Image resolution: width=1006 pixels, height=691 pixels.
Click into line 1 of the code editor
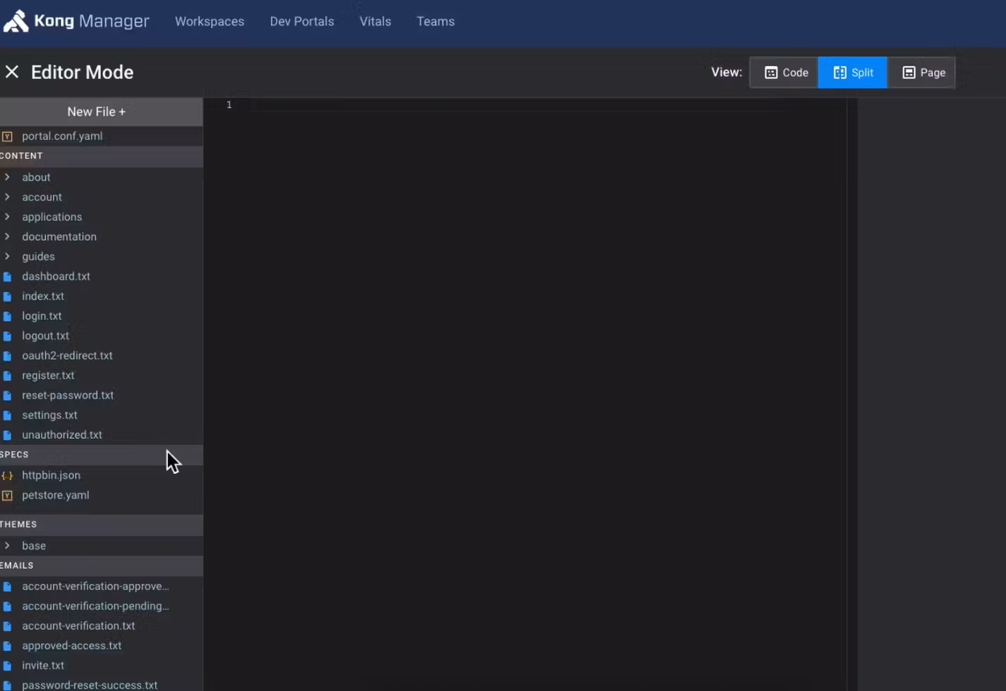click(494, 105)
